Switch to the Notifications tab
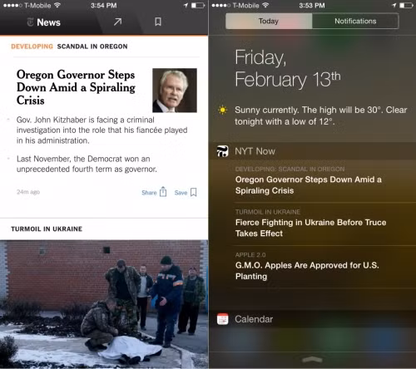Image resolution: width=416 pixels, height=369 pixels. [x=355, y=21]
